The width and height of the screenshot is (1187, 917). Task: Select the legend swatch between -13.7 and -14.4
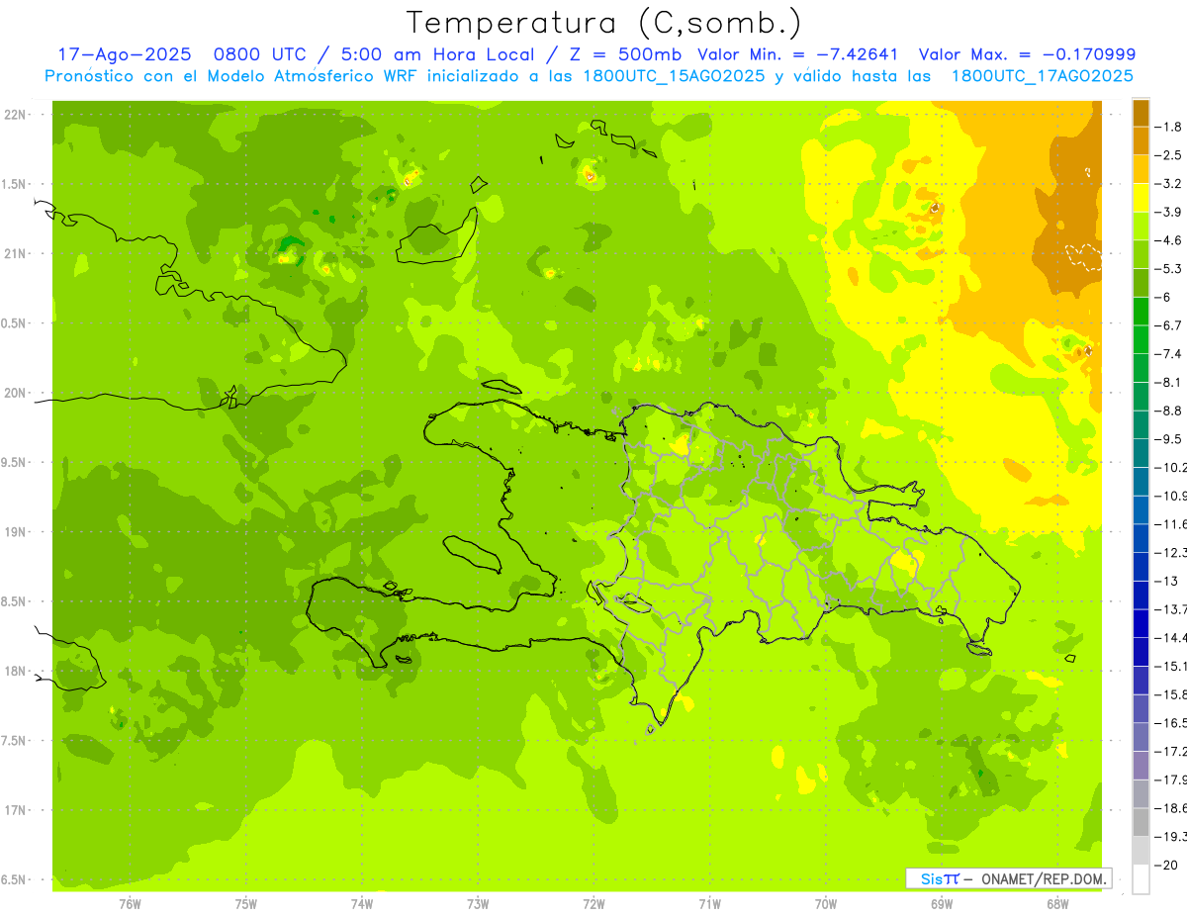[1141, 623]
